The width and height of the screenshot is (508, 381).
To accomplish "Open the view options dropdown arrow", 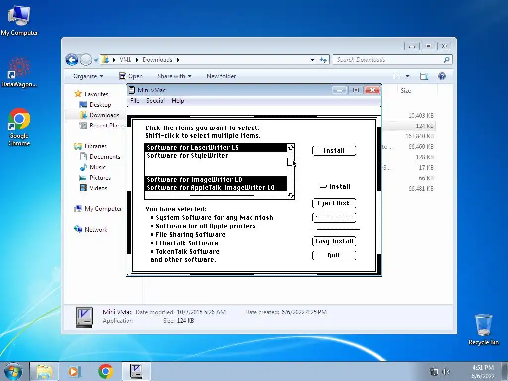I will pyautogui.click(x=408, y=76).
